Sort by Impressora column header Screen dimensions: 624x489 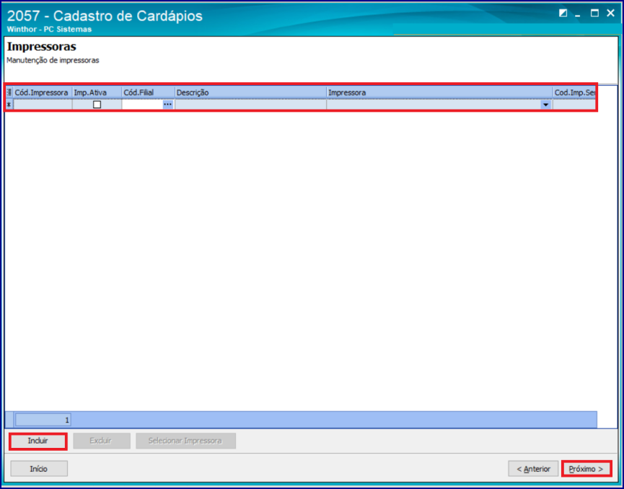[439, 92]
